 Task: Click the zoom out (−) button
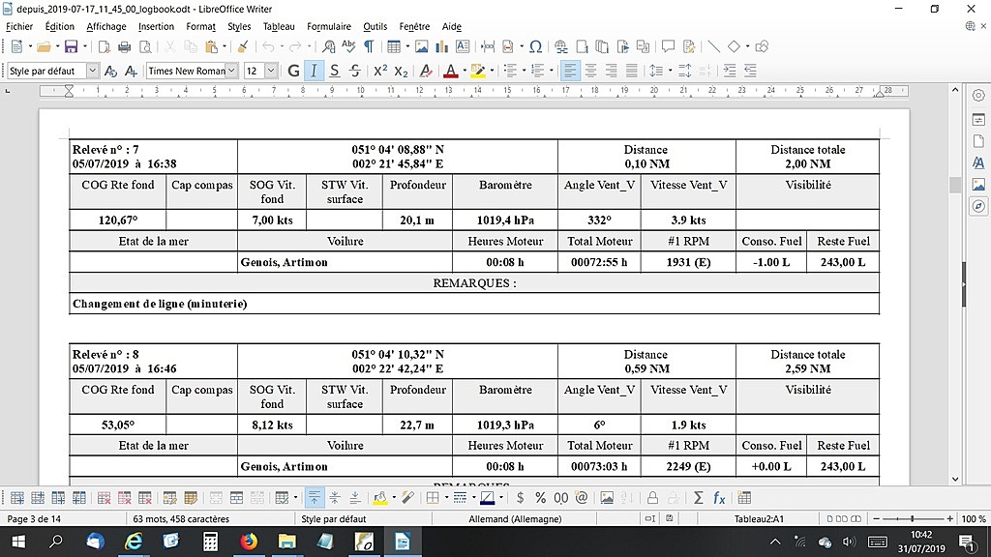[x=876, y=519]
